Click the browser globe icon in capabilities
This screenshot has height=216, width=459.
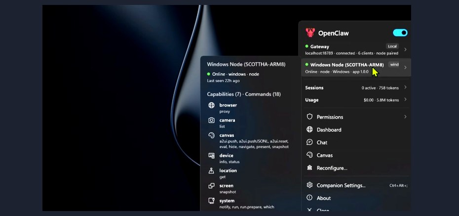[211, 105]
